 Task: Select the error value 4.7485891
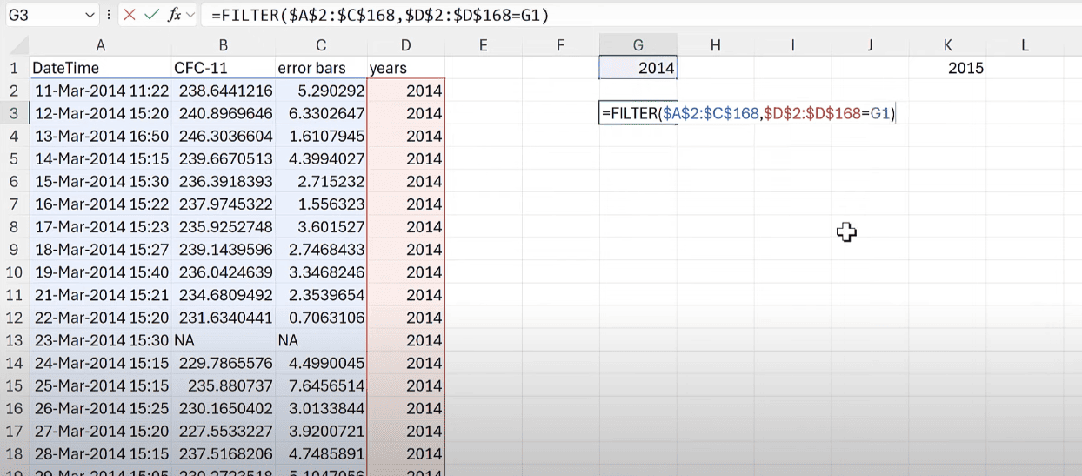[321, 453]
